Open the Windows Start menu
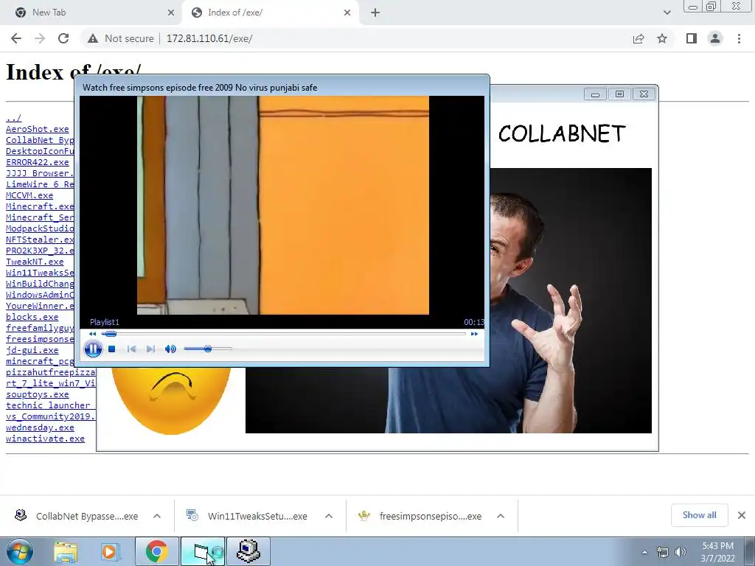The height and width of the screenshot is (566, 755). [18, 551]
